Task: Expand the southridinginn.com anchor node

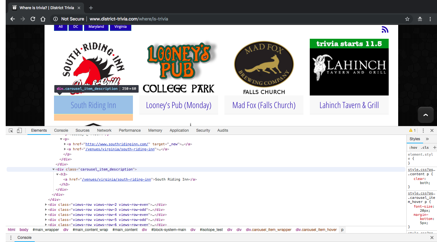Action: (65, 144)
